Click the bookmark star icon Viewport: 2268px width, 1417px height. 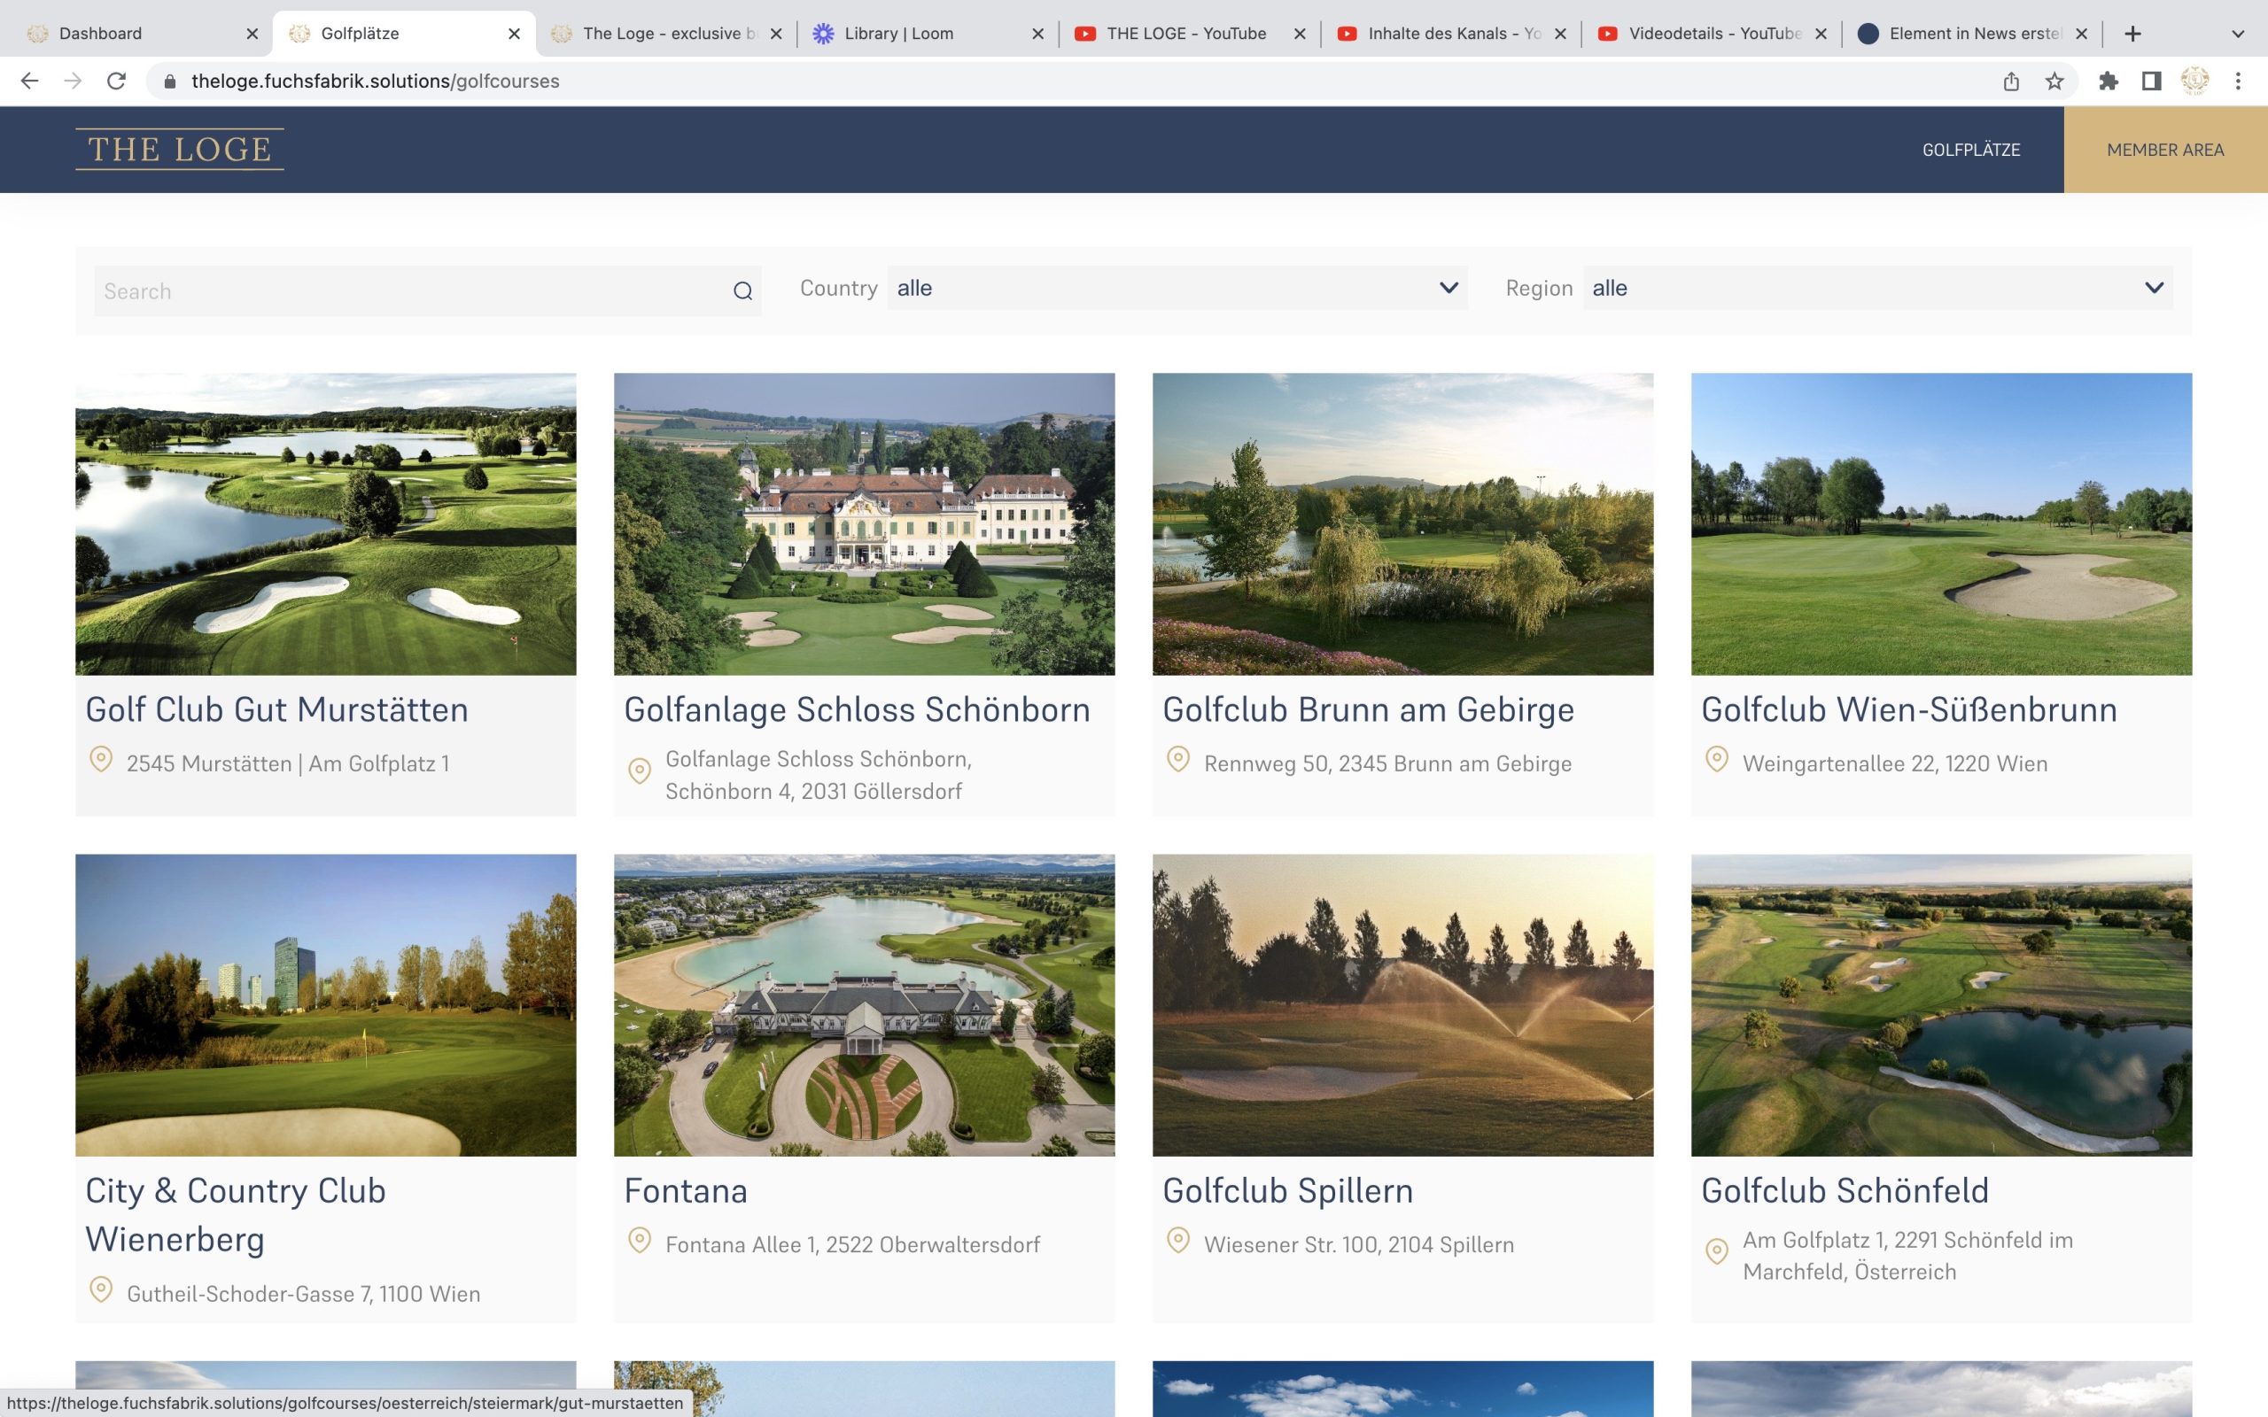tap(2054, 81)
